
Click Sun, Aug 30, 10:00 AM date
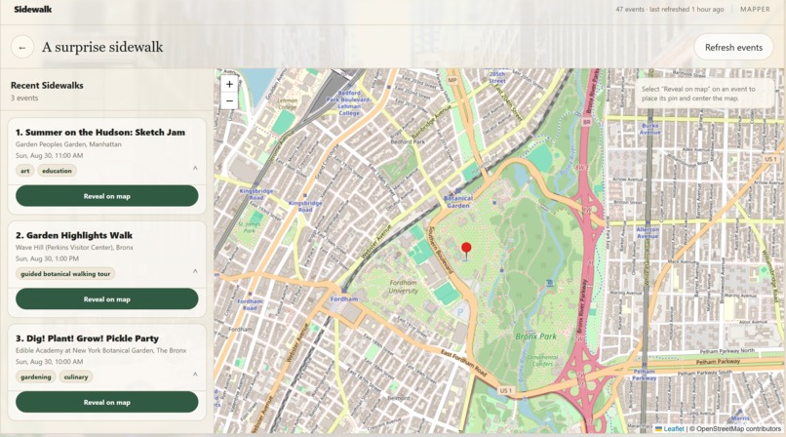pyautogui.click(x=49, y=362)
